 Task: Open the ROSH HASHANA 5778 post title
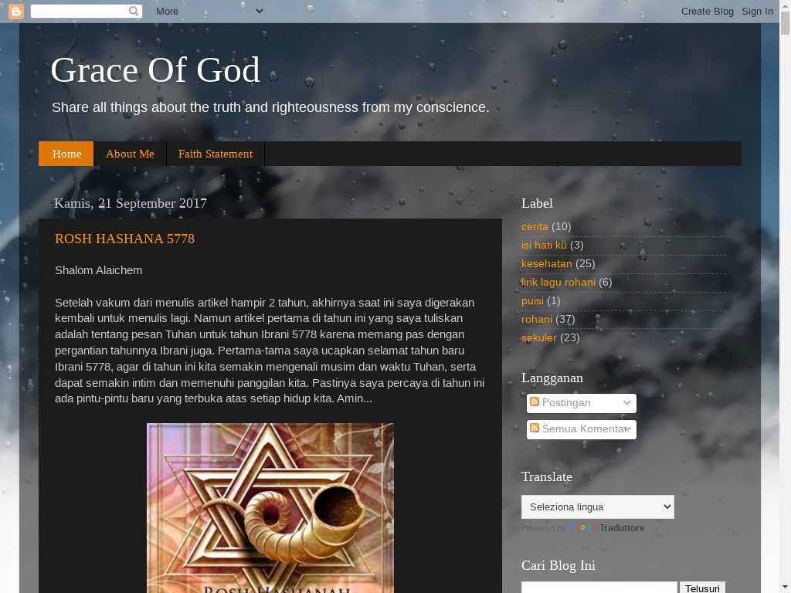coord(124,239)
